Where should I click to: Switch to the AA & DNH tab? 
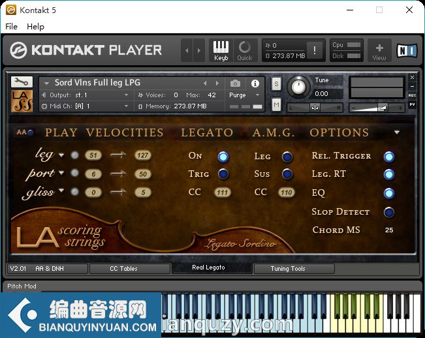[x=47, y=269]
